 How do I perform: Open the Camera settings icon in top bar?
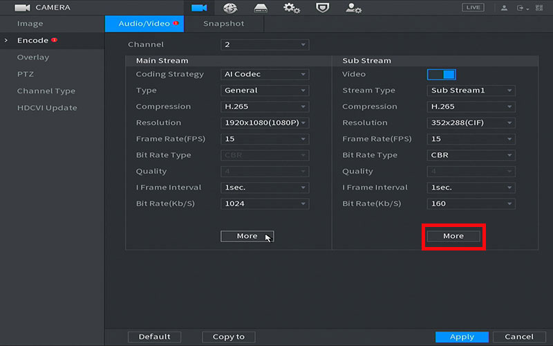pyautogui.click(x=199, y=8)
